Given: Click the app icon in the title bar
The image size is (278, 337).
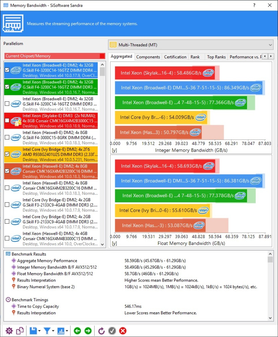Looking at the screenshot, I should pos(6,5).
